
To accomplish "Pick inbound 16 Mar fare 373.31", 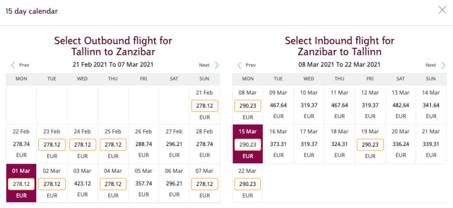I will 278,144.
